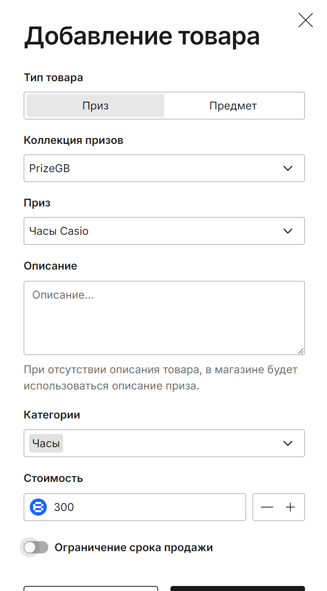Open the Приз selection dropdown

(164, 231)
